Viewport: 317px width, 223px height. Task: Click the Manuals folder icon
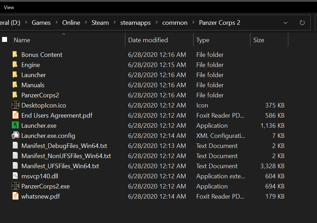pyautogui.click(x=15, y=85)
